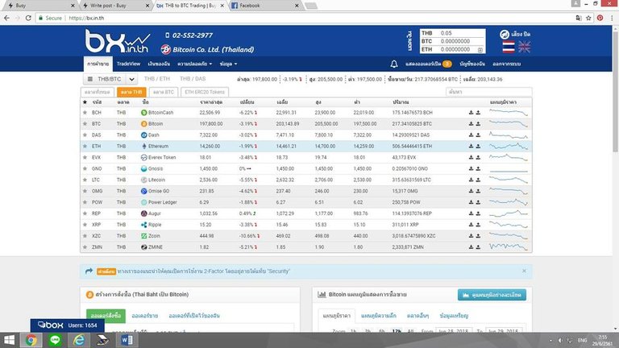Screen dimensions: 619x348
Task: Star the BCH BitcoinCash row
Action: (85, 113)
